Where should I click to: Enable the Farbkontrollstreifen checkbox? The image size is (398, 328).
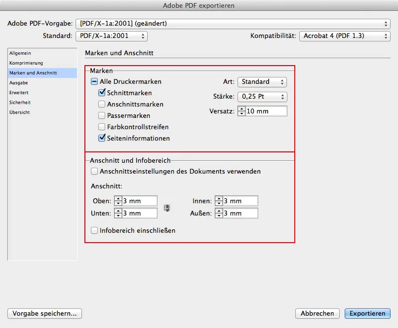tap(102, 127)
